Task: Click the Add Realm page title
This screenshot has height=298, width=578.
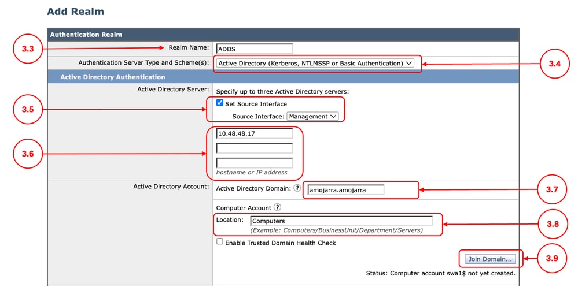Action: click(x=76, y=12)
